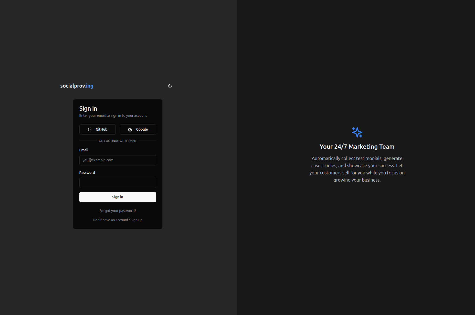
Task: Click the 'Automatically collect testimonials' paragraph
Action: [357, 169]
